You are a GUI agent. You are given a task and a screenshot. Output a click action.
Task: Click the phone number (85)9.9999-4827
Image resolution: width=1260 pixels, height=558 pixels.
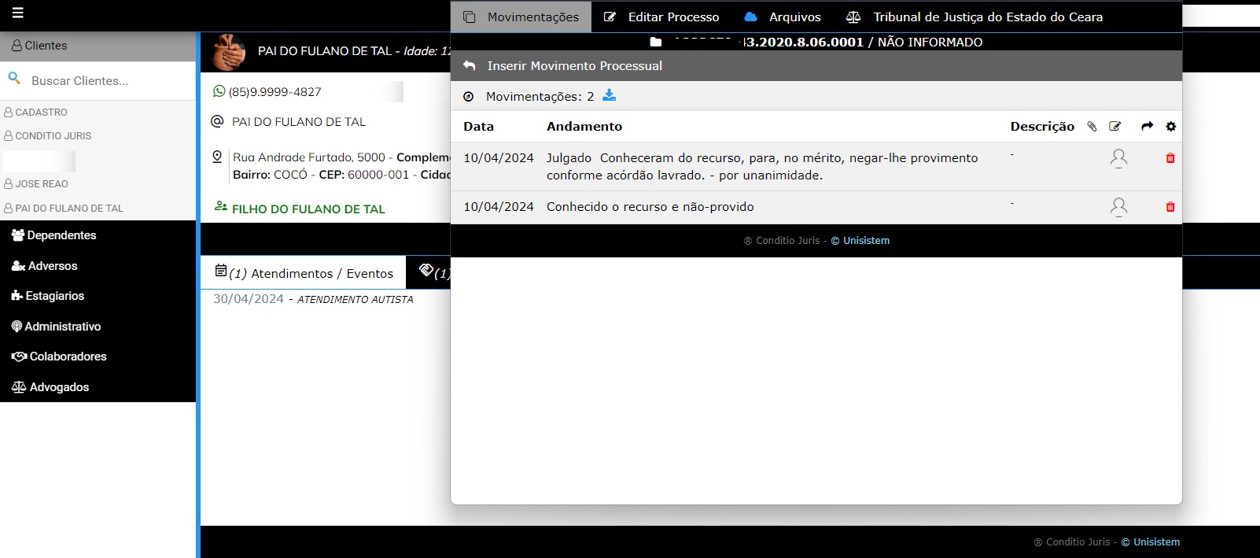pyautogui.click(x=274, y=92)
